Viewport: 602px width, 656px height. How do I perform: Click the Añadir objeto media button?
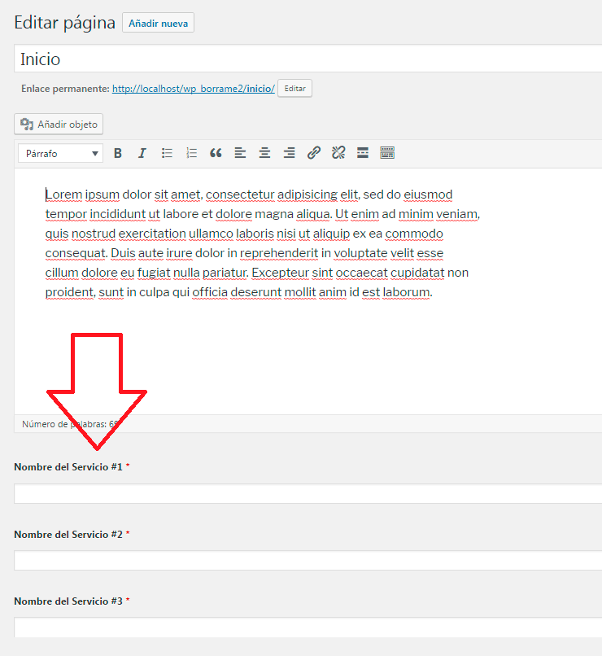(59, 125)
